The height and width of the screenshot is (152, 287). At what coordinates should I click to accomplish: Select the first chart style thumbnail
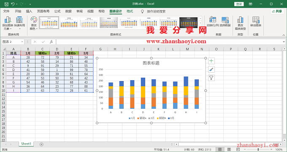coord(49,23)
